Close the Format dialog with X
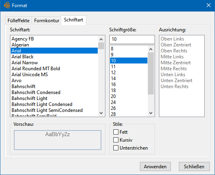The image size is (215, 175). click(x=209, y=5)
